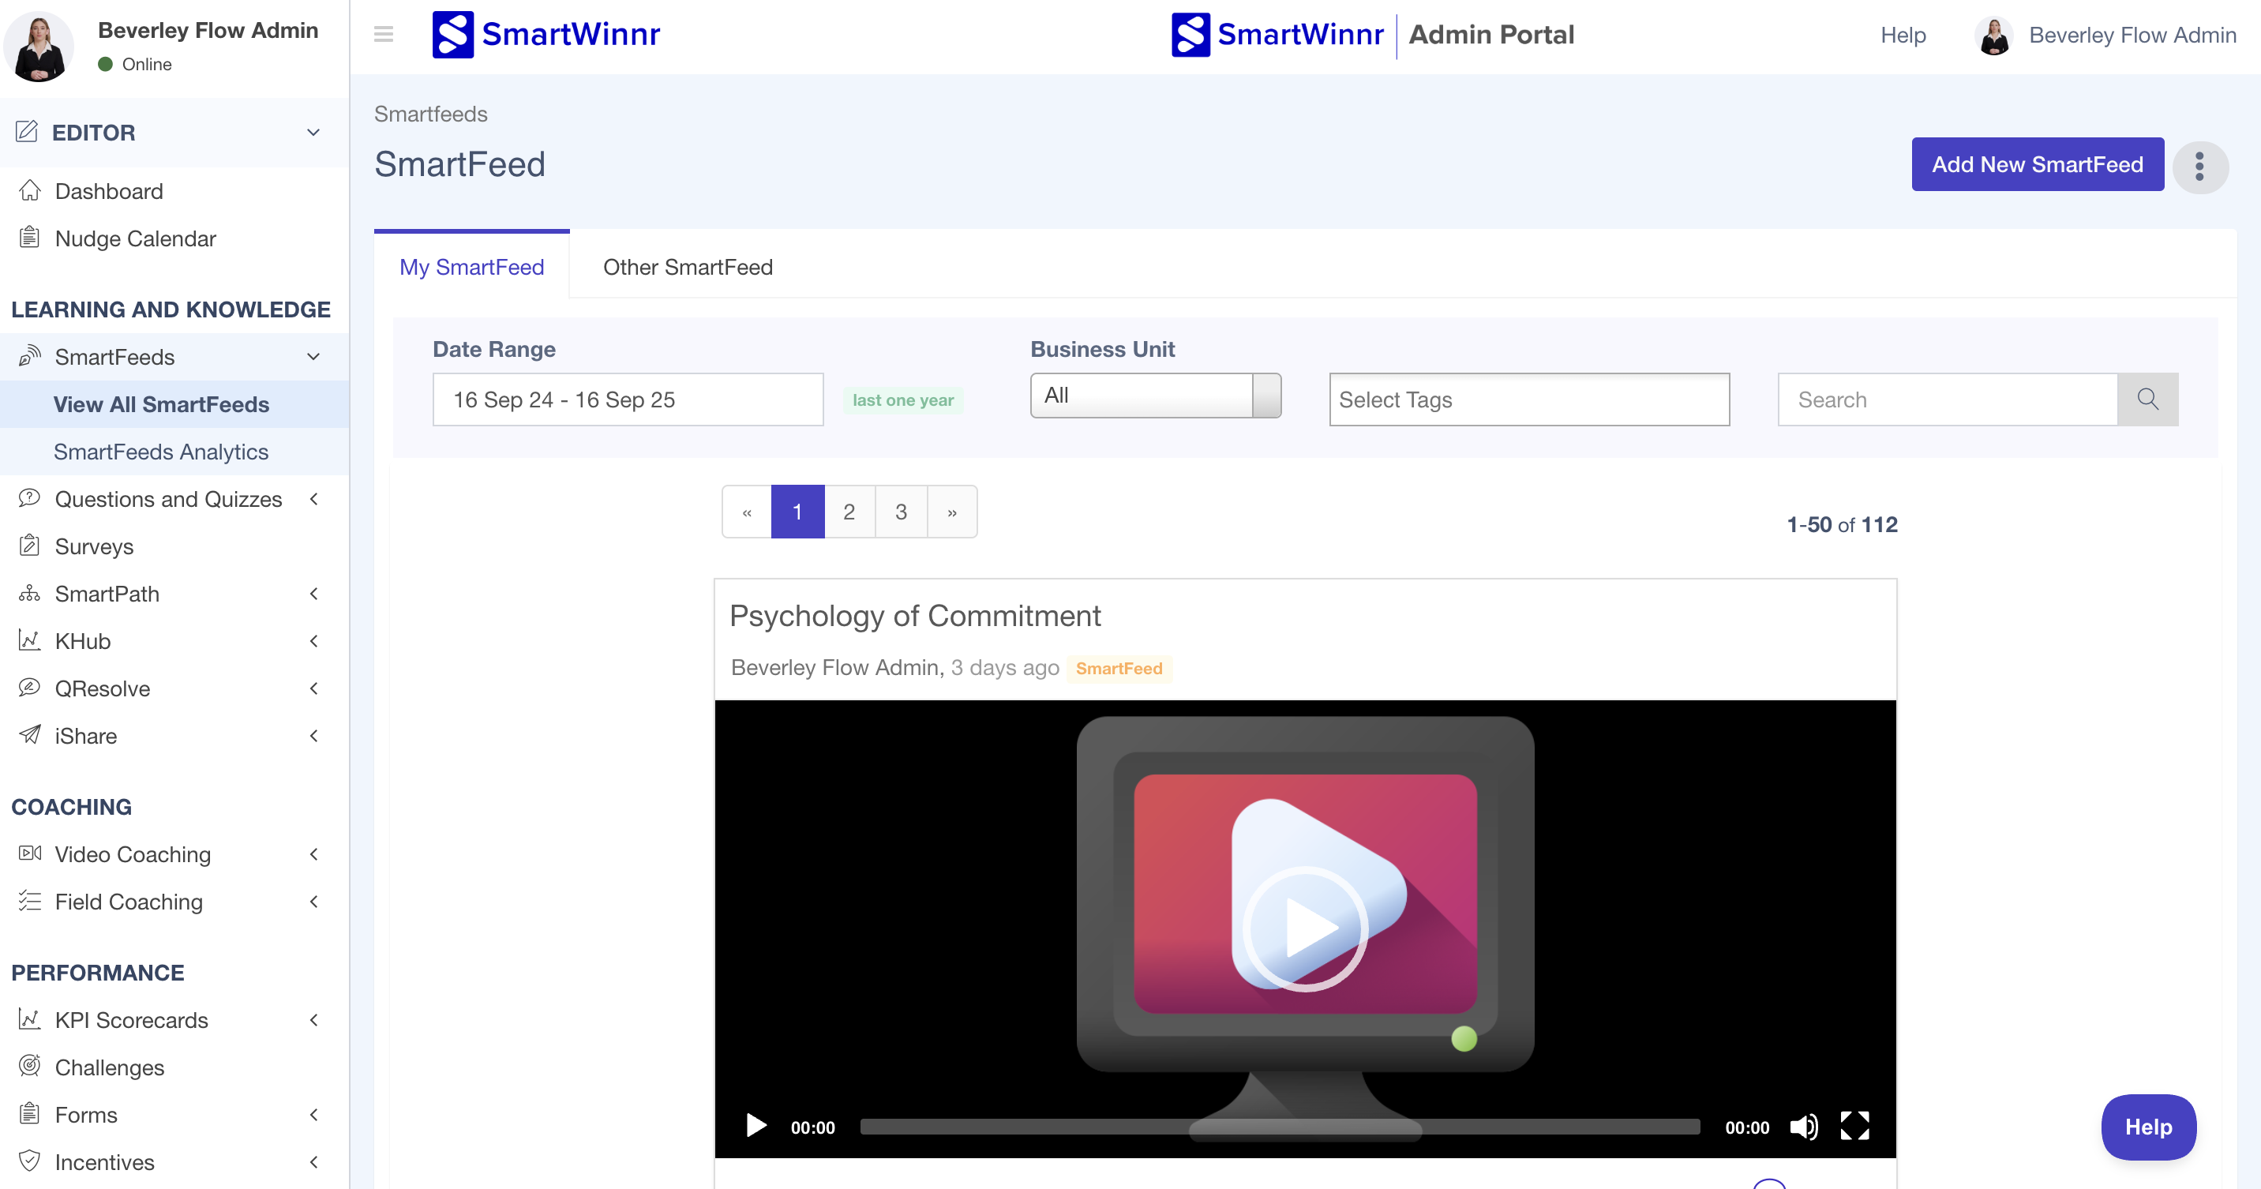Viewport: 2261px width, 1189px height.
Task: Click the Select Tags field
Action: [x=1529, y=399]
